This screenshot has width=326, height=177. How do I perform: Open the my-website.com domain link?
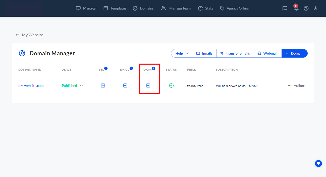[31, 85]
